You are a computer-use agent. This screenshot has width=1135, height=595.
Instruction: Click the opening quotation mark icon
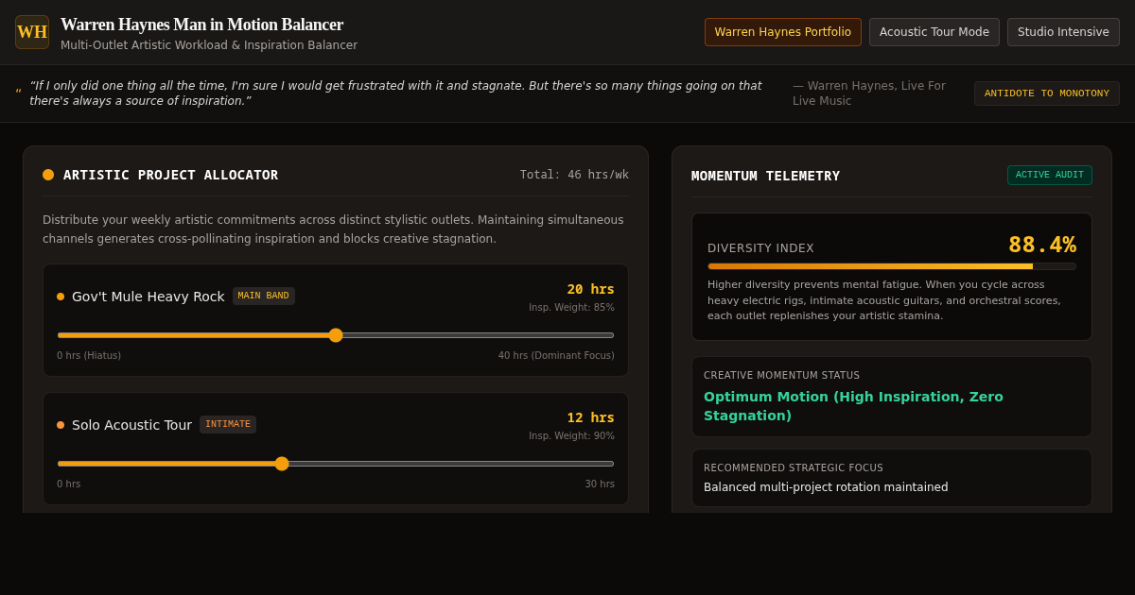click(18, 93)
